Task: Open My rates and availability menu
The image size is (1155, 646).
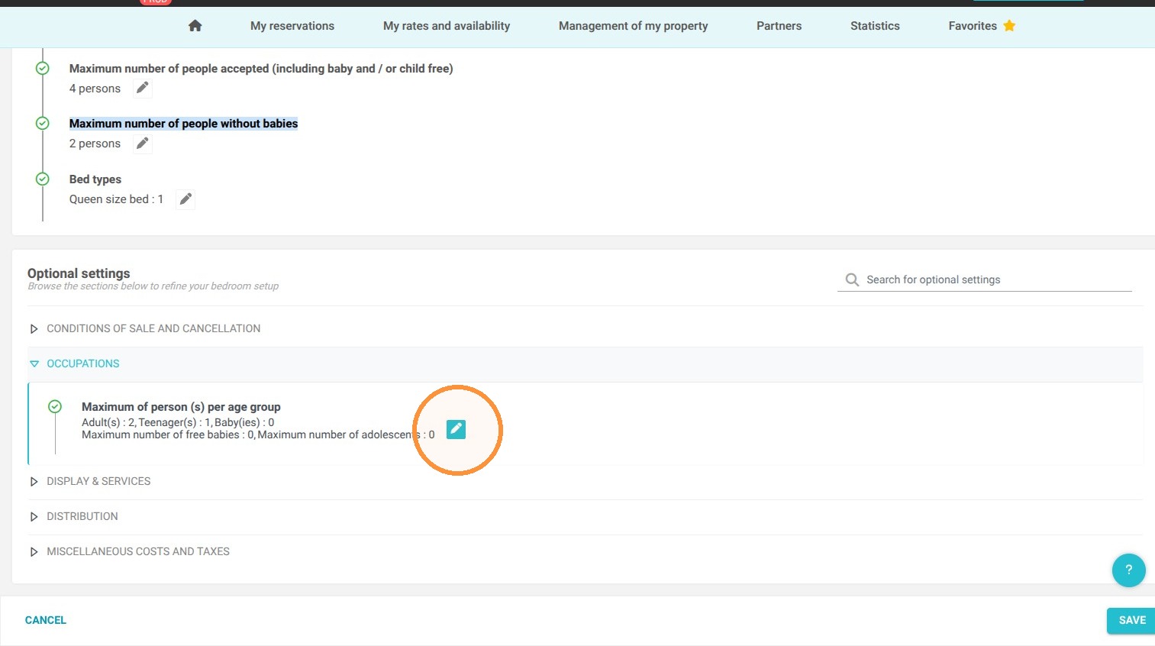Action: click(447, 26)
